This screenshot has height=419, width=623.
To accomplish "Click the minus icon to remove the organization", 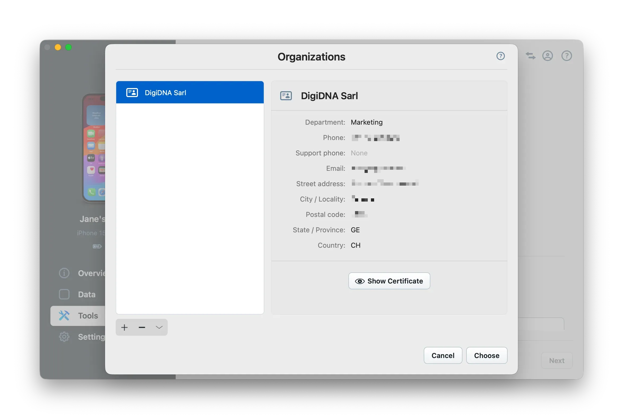I will pyautogui.click(x=142, y=327).
